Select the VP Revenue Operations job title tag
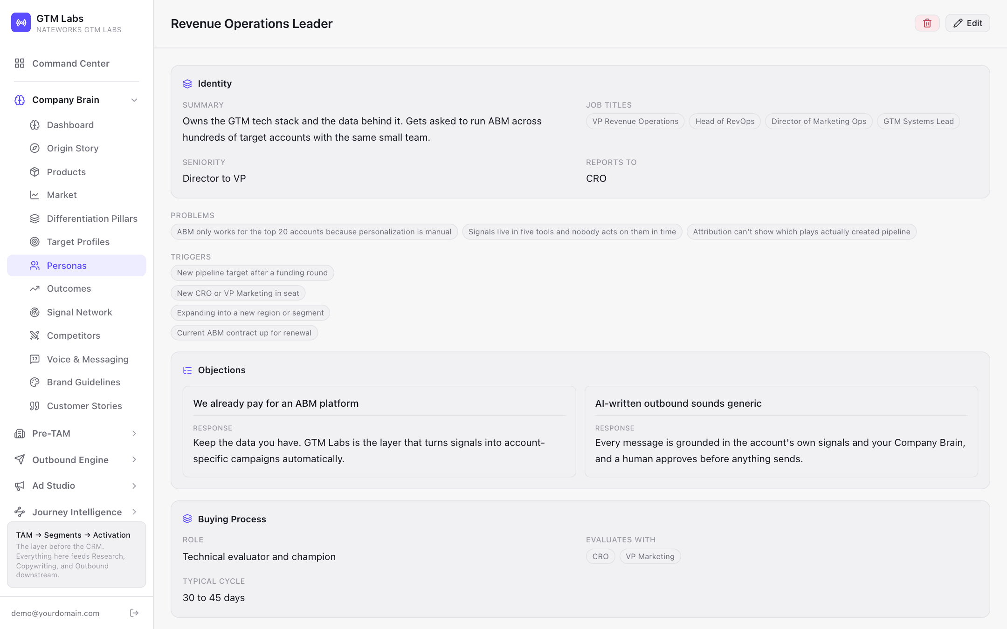 [x=635, y=121]
